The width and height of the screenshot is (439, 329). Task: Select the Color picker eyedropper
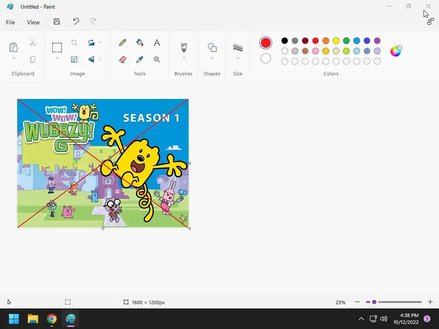pos(140,59)
